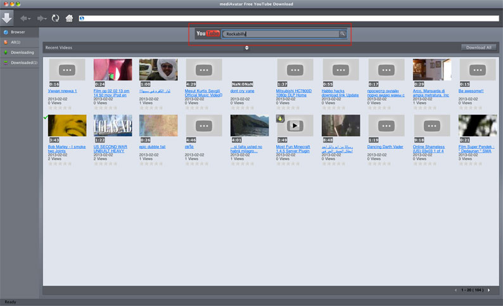Click the Download All button
The height and width of the screenshot is (306, 503).
pyautogui.click(x=478, y=48)
